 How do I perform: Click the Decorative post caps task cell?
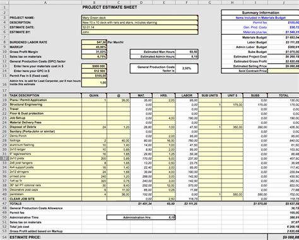click(x=45, y=189)
